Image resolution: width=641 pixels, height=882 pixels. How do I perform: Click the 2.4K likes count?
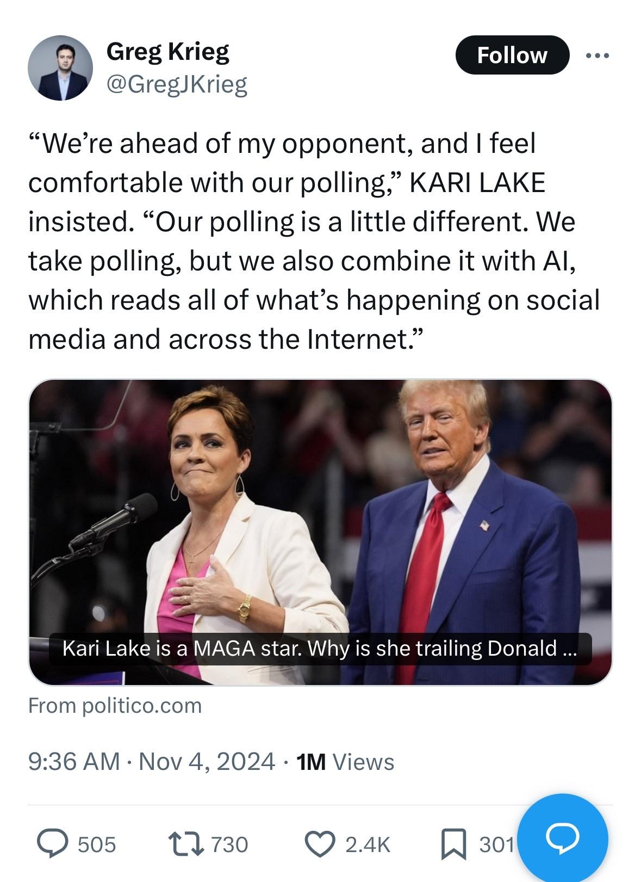click(x=368, y=844)
